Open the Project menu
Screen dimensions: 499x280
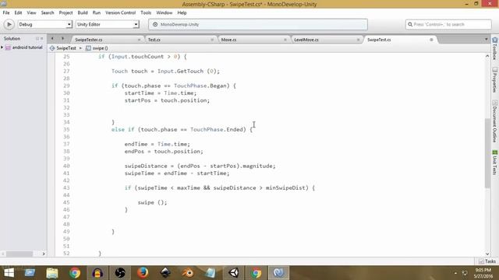pyautogui.click(x=65, y=12)
